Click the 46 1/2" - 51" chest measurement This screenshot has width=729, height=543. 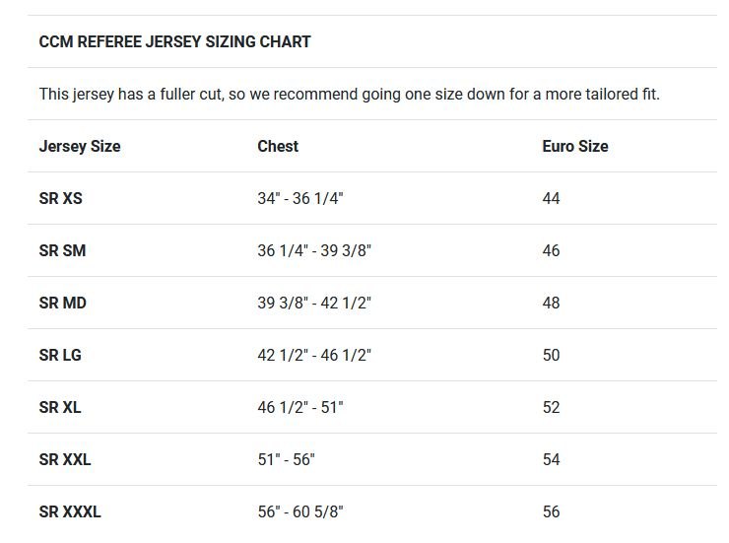click(300, 407)
